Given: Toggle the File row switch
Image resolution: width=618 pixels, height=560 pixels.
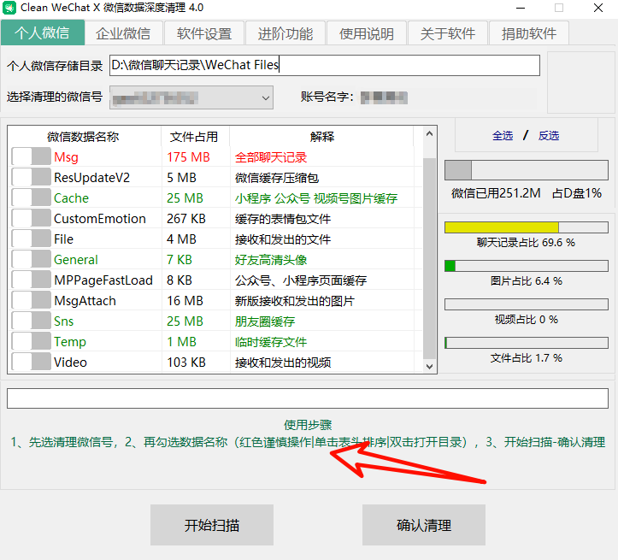Looking at the screenshot, I should tap(31, 239).
